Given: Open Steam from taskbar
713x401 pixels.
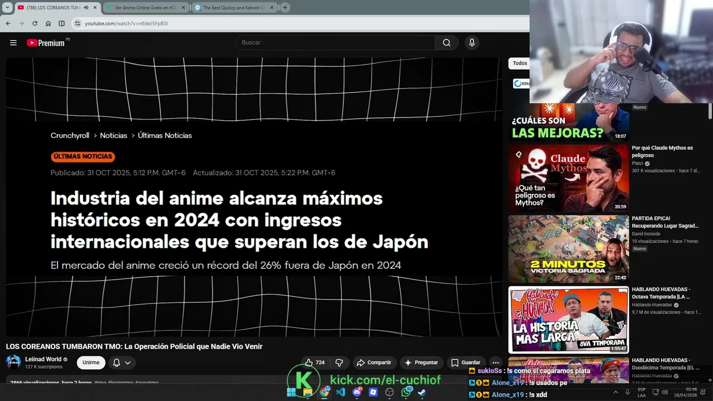Looking at the screenshot, I should click(x=422, y=392).
